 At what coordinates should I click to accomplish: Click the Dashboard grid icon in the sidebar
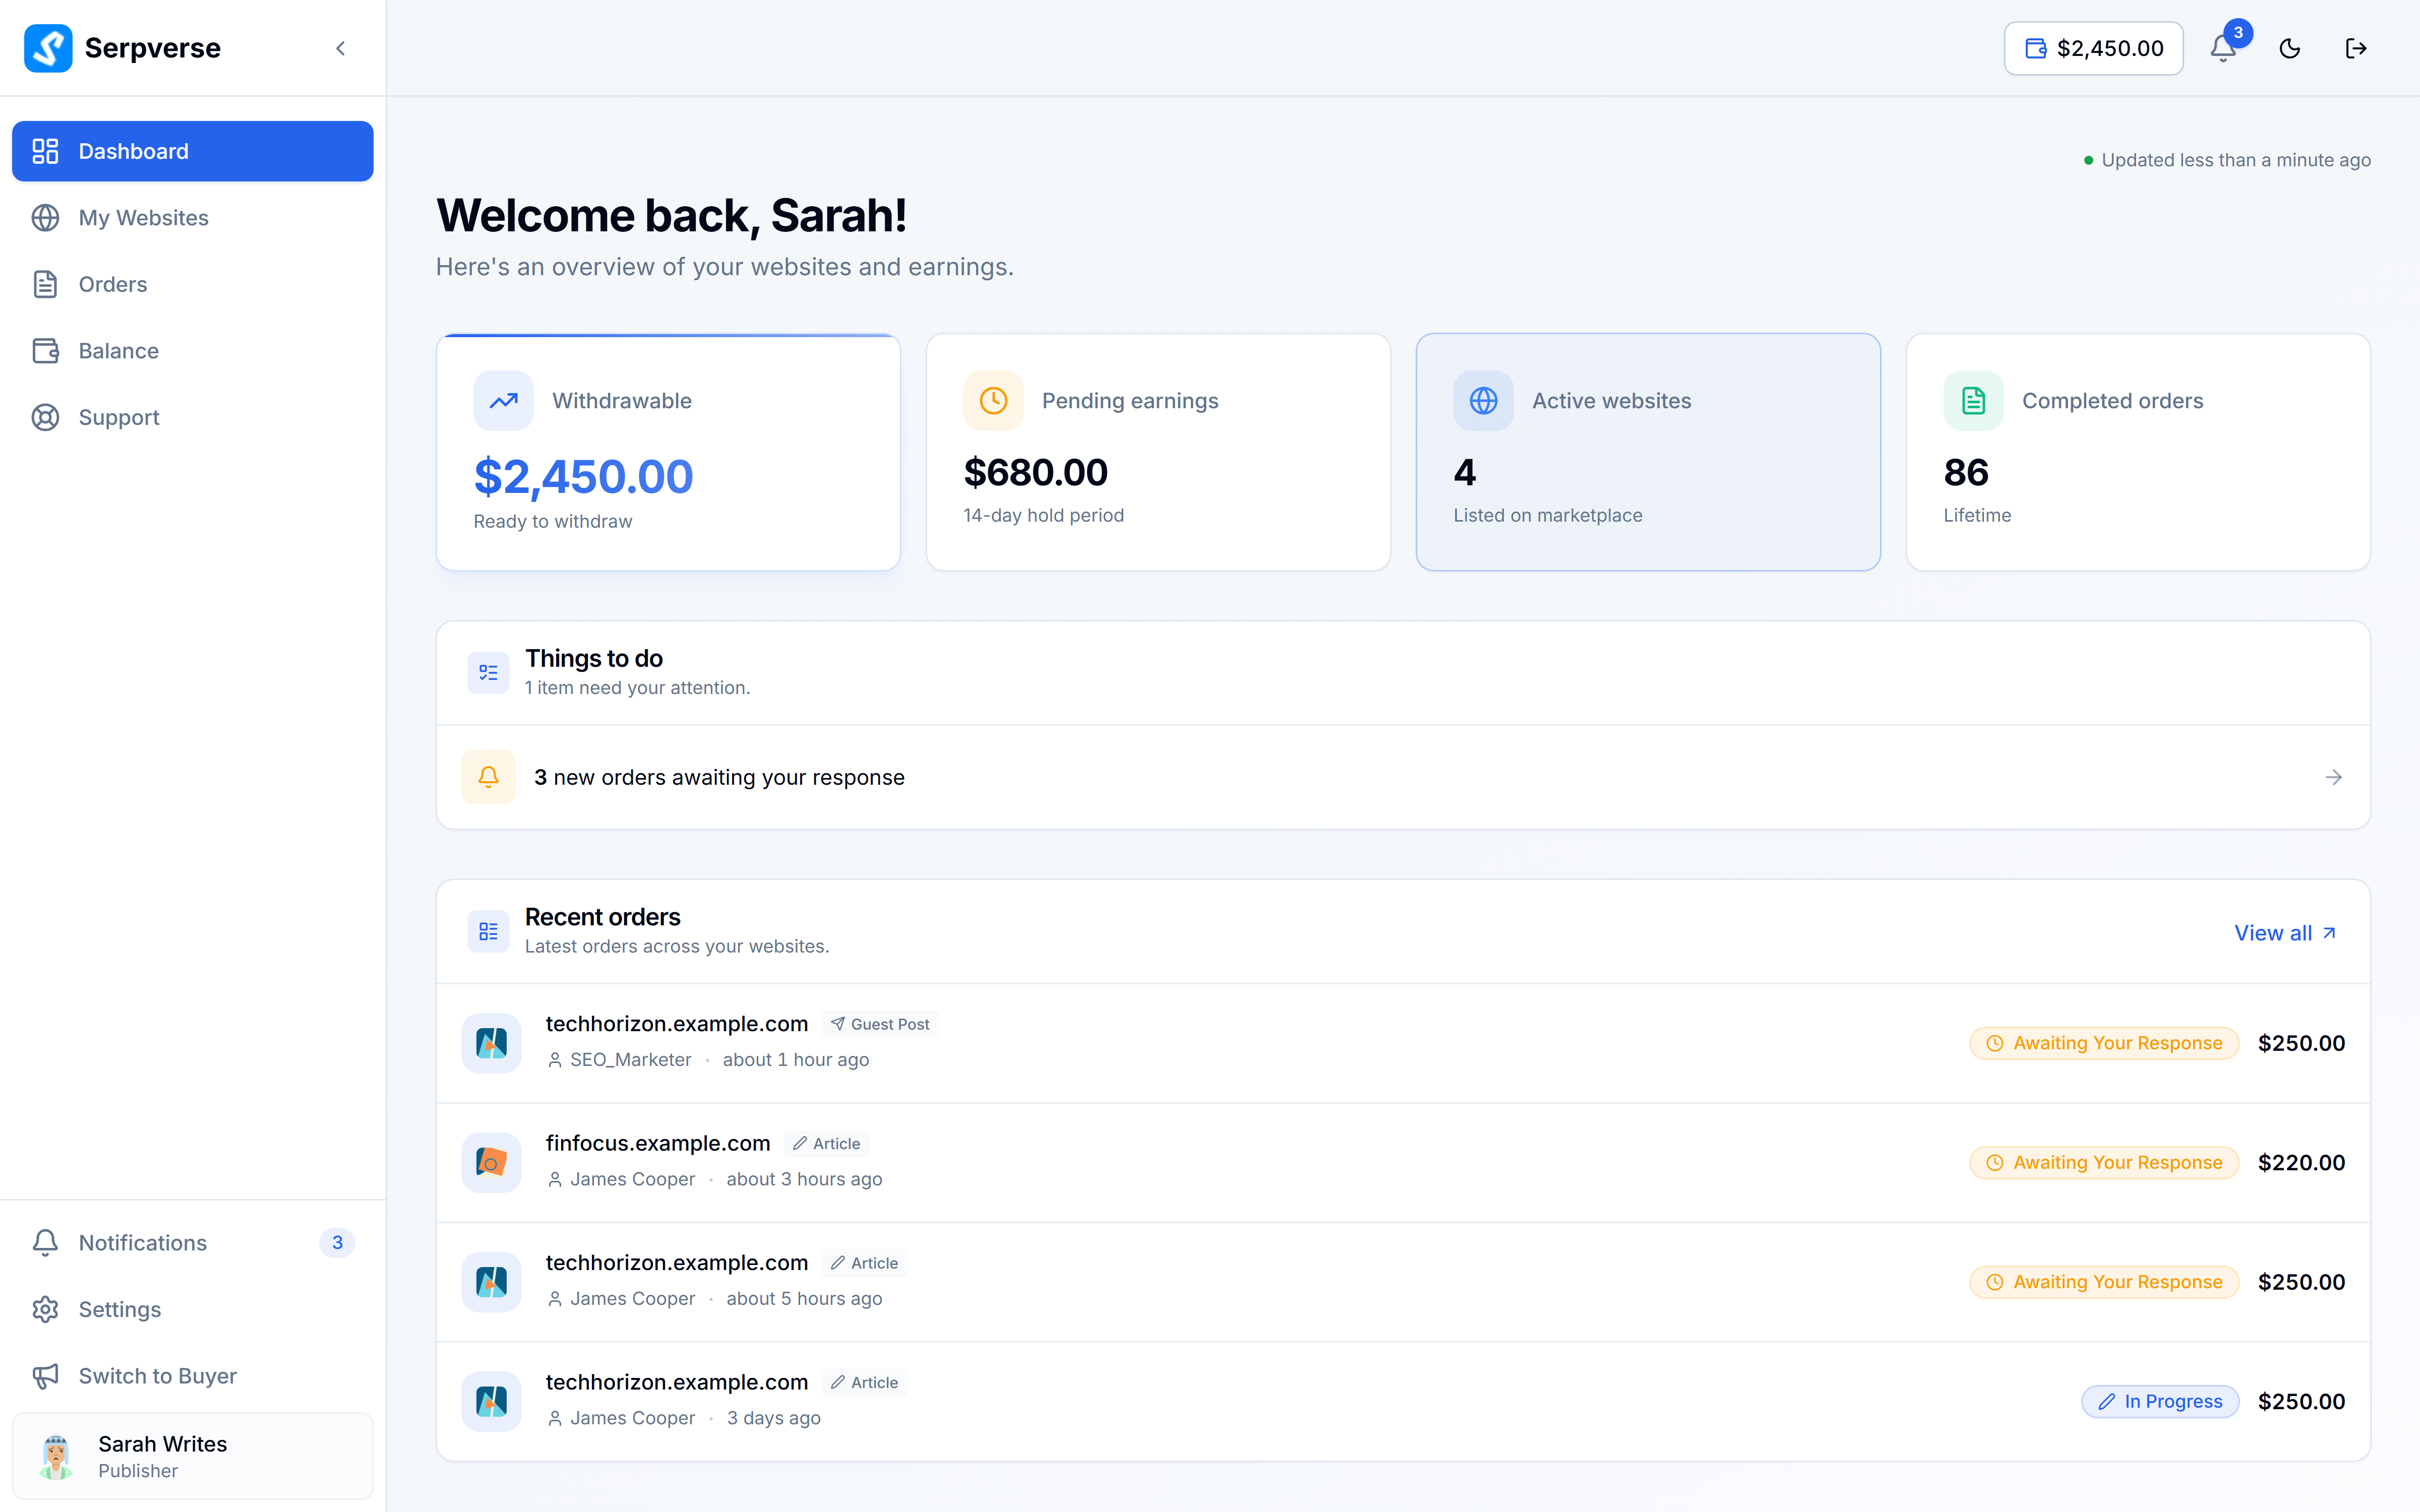tap(45, 151)
